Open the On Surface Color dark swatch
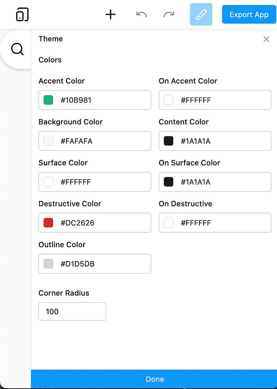This screenshot has width=277, height=389. [168, 182]
